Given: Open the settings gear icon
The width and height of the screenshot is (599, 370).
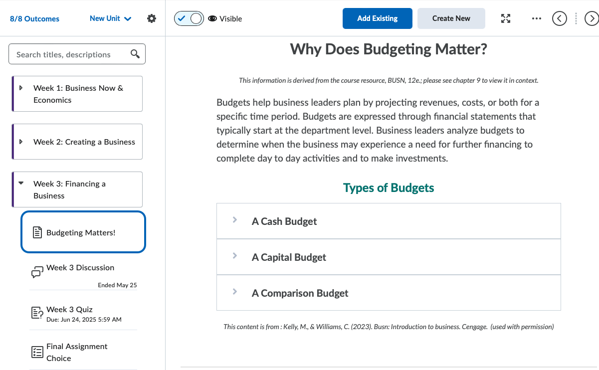Looking at the screenshot, I should (x=152, y=18).
